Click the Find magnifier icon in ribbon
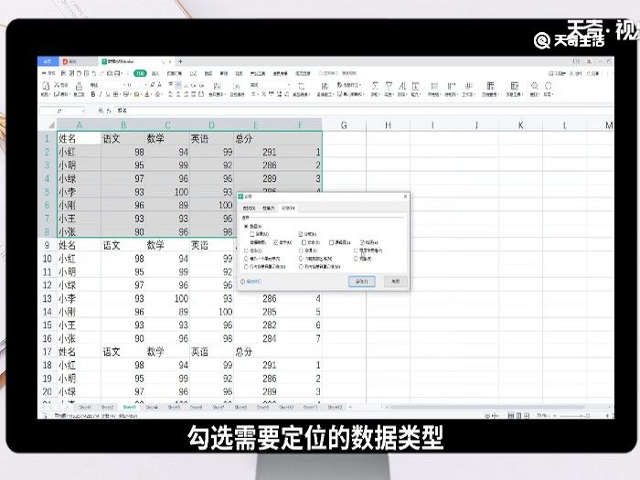Viewport: 640px width, 480px height. point(535,86)
